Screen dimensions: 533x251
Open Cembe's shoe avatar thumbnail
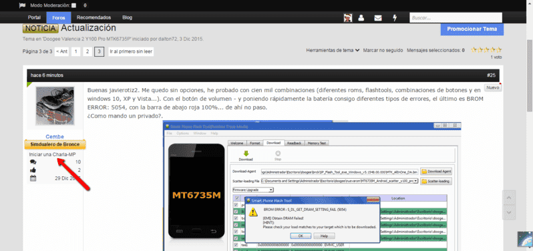(55, 106)
